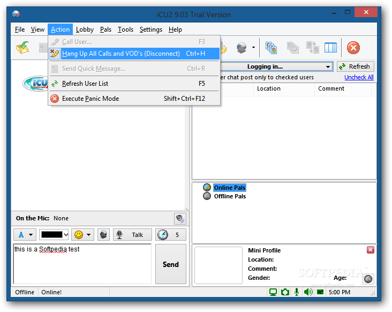Open the Help menu

(x=175, y=29)
